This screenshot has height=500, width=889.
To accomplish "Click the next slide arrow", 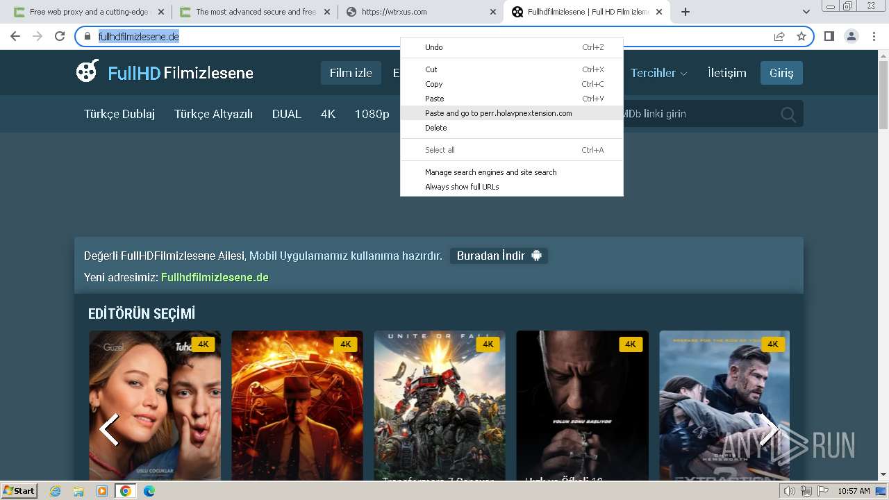I will (770, 429).
